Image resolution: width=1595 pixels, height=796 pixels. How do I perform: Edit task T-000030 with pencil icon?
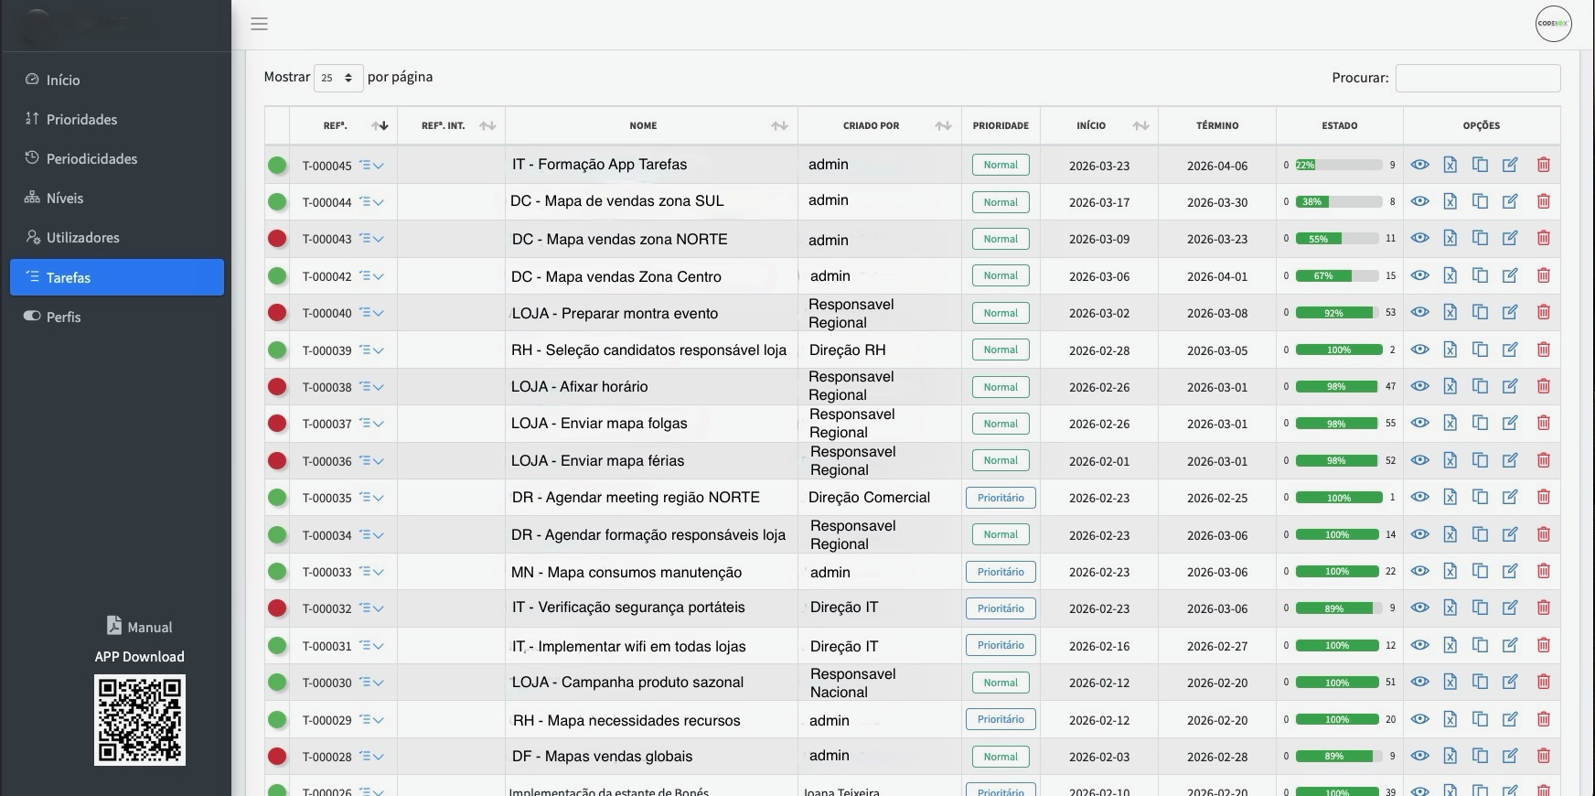1510,682
